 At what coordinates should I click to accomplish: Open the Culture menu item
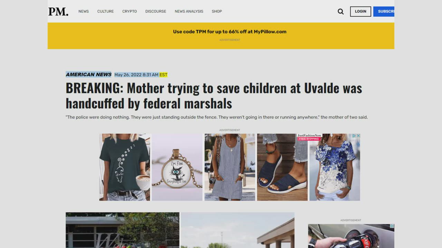(105, 11)
